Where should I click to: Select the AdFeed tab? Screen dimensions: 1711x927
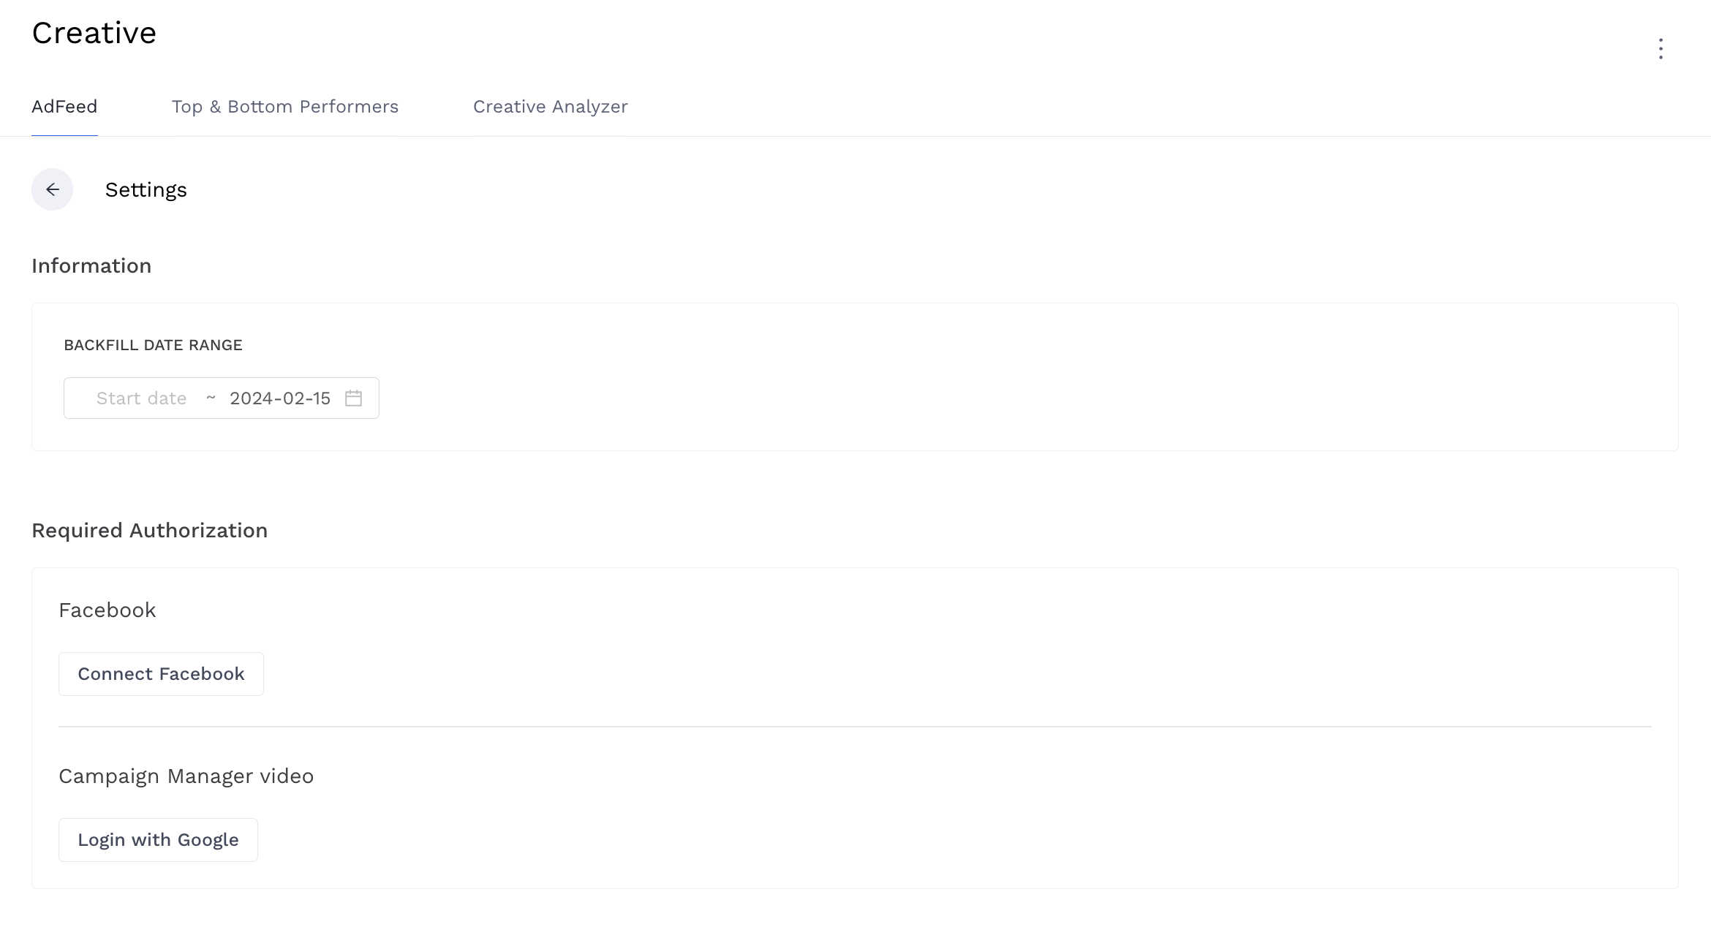64,107
